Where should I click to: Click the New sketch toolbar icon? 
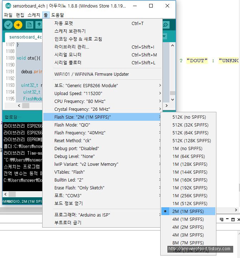click(x=29, y=25)
